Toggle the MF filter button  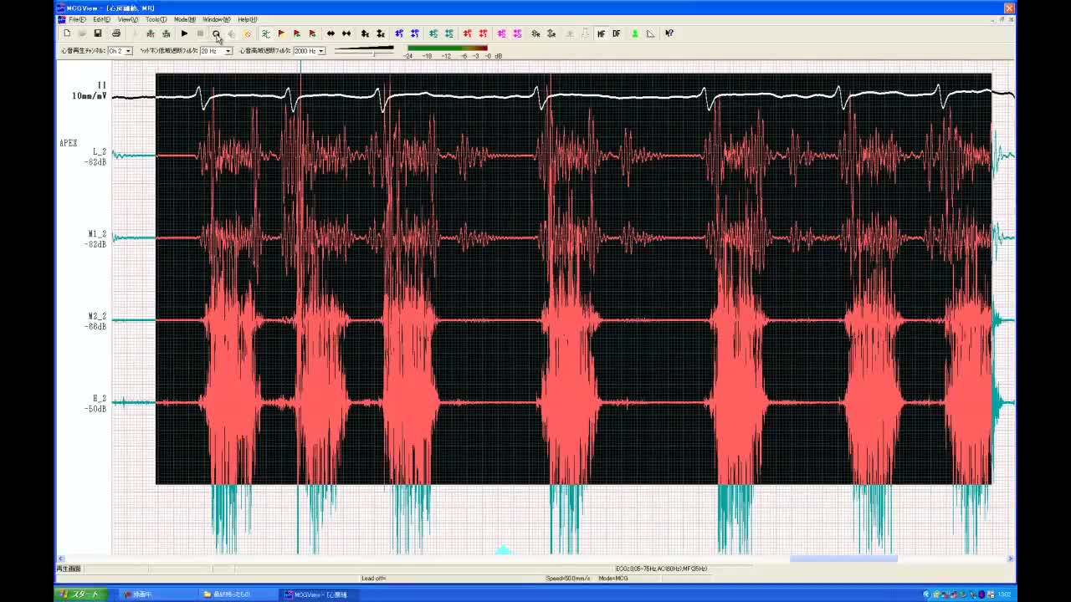(601, 33)
